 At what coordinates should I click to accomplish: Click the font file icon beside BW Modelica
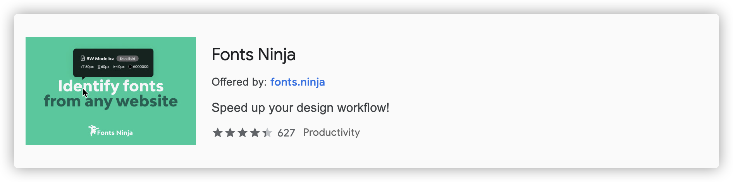coord(83,59)
